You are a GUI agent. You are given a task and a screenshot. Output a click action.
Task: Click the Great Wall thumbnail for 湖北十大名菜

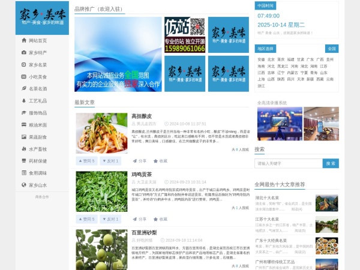tap(327, 203)
